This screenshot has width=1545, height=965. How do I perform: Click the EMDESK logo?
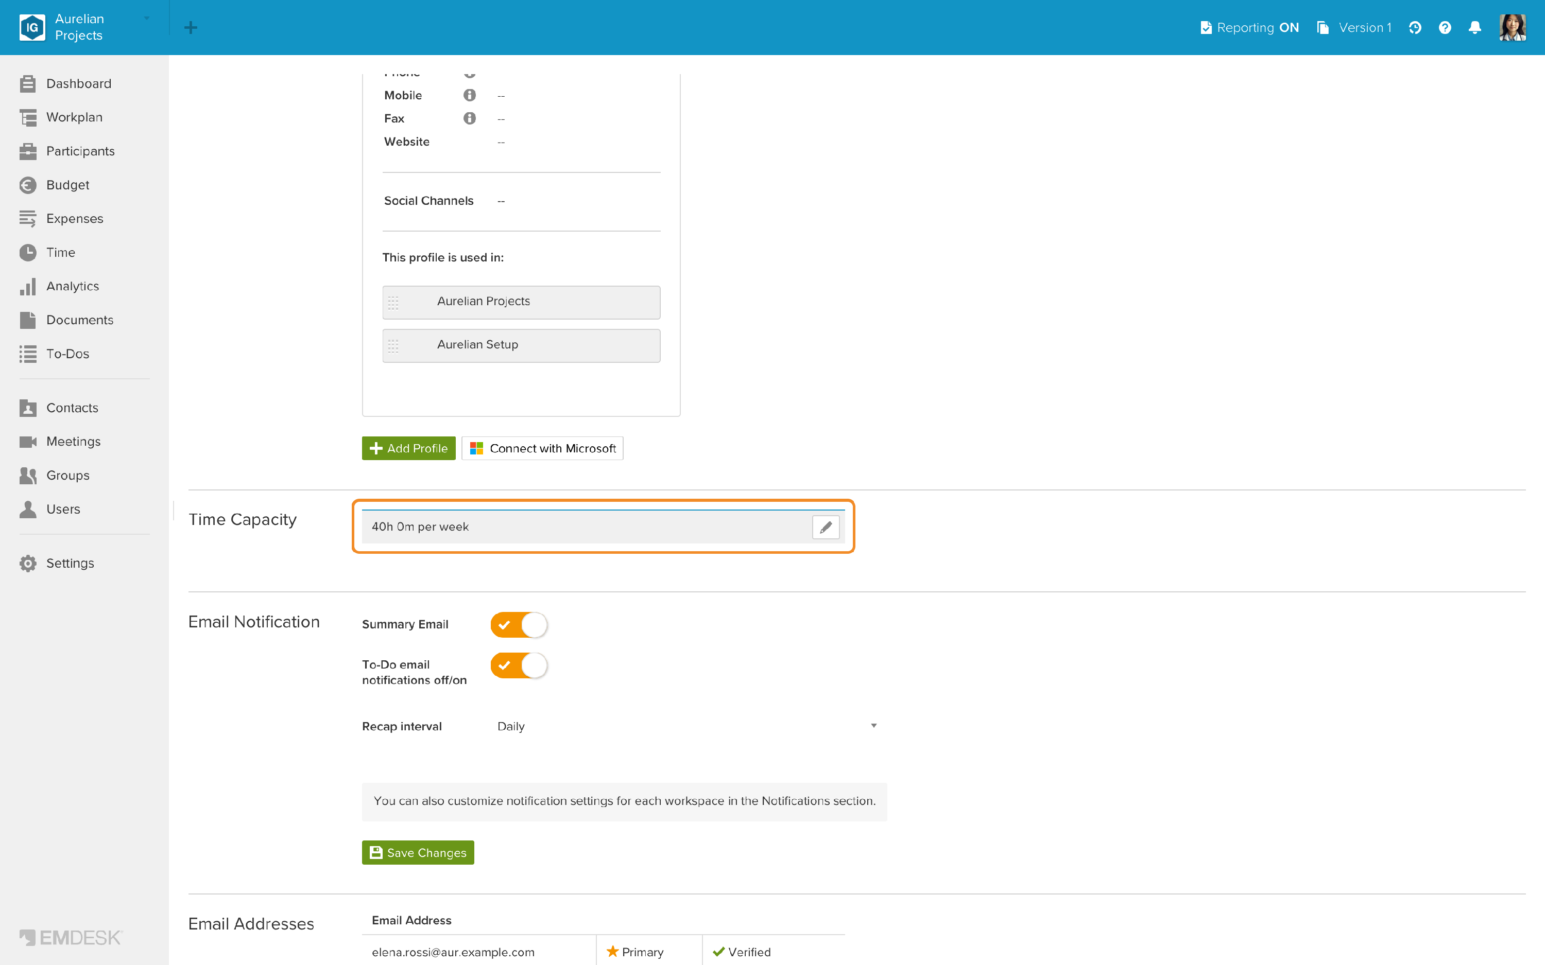[70, 937]
